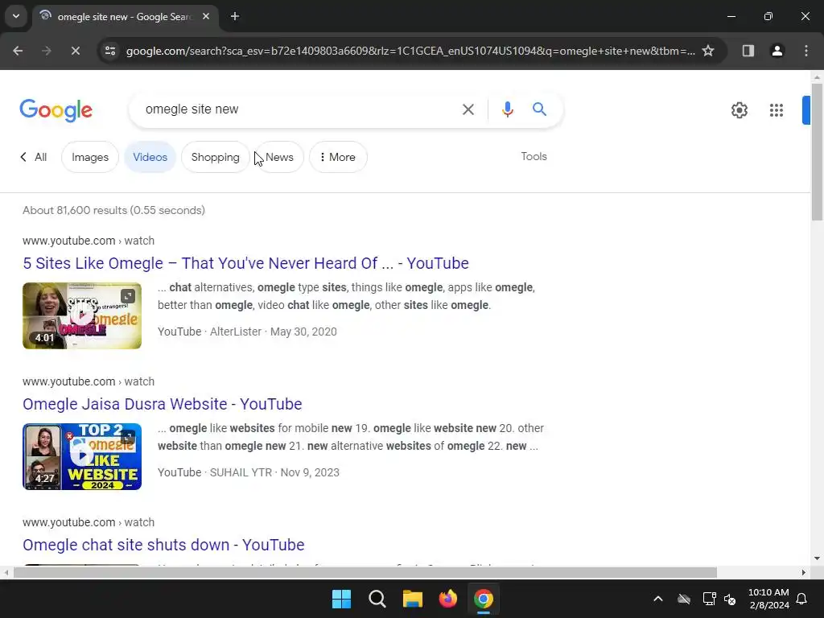Switch to the Shopping tab
The width and height of the screenshot is (824, 618).
[x=216, y=157]
